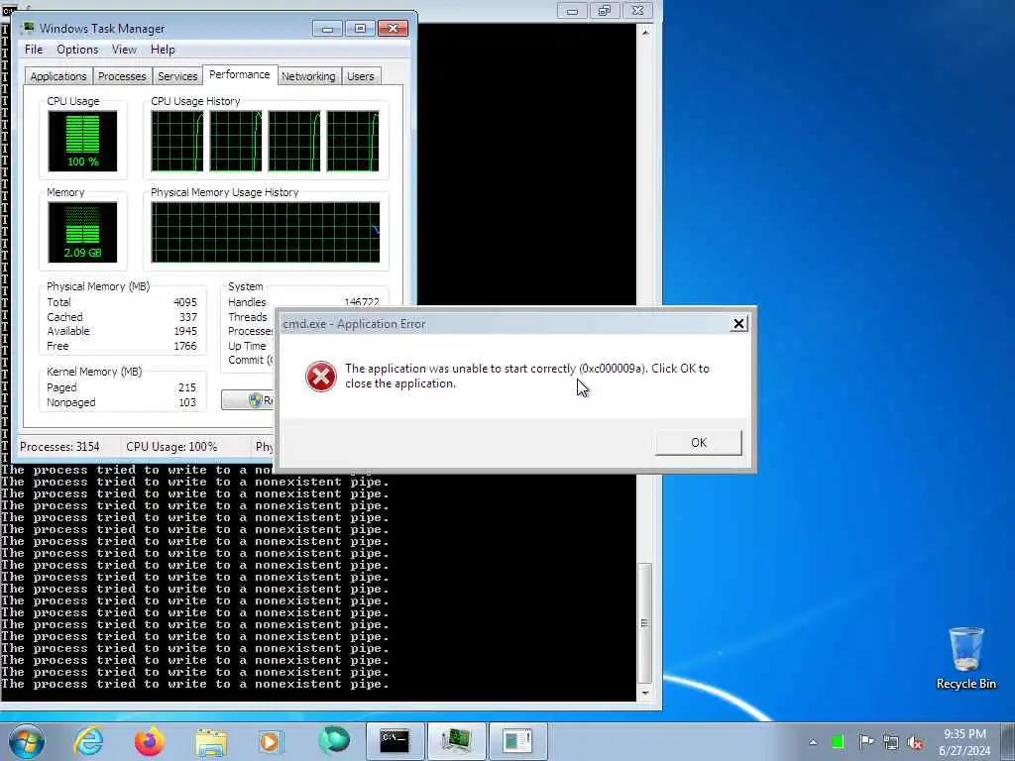The image size is (1015, 761).
Task: Open Windows Media Player from the taskbar
Action: click(271, 741)
